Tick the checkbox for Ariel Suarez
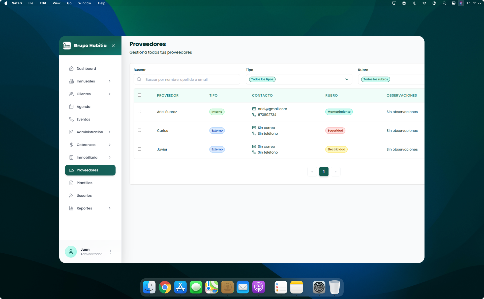The width and height of the screenshot is (484, 299). point(139,111)
